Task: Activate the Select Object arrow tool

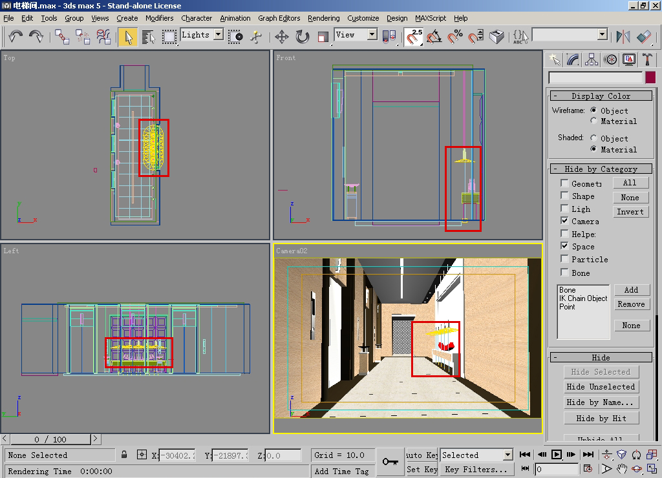Action: coord(127,37)
